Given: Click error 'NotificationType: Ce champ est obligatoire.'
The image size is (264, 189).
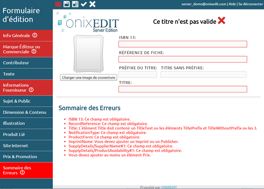Looking at the screenshot, I should point(107,132).
